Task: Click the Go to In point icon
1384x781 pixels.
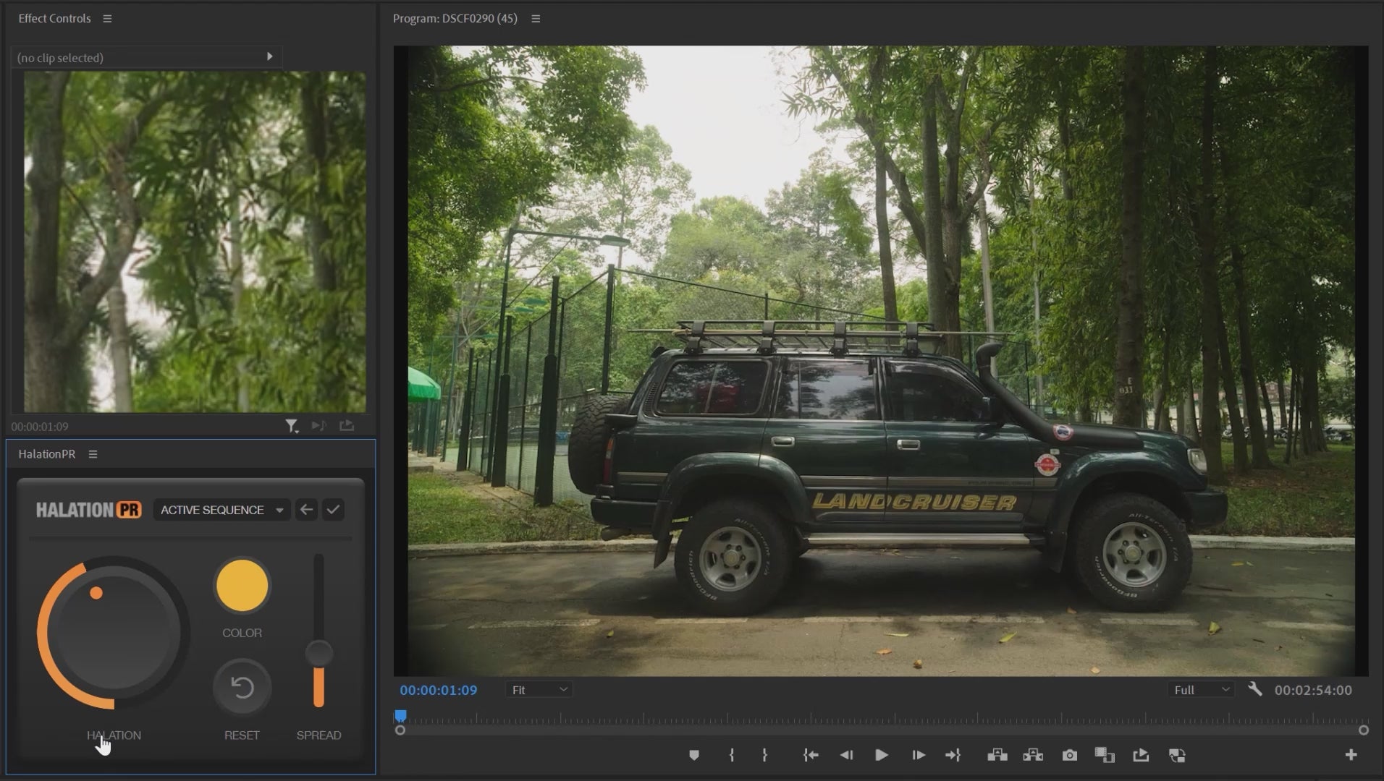Action: coord(810,755)
